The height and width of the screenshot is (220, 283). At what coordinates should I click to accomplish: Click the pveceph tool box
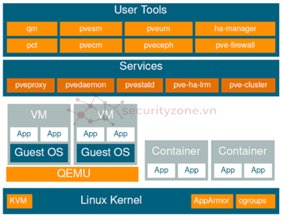[158, 46]
